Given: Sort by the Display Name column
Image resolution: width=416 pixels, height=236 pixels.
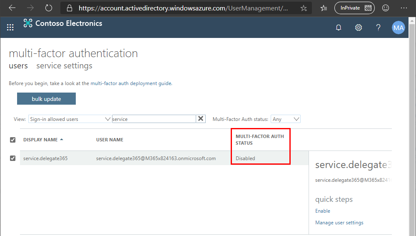Looking at the screenshot, I should (x=41, y=140).
